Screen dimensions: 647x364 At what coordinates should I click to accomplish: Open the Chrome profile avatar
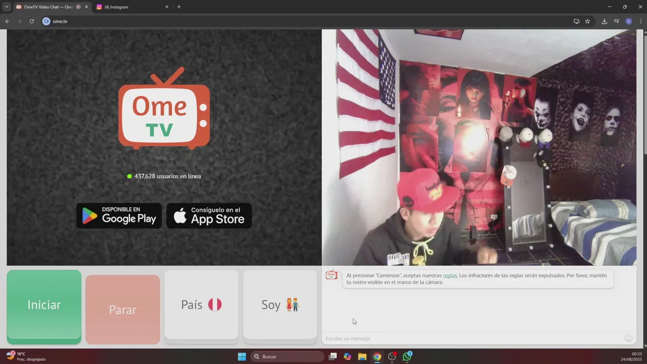click(629, 21)
